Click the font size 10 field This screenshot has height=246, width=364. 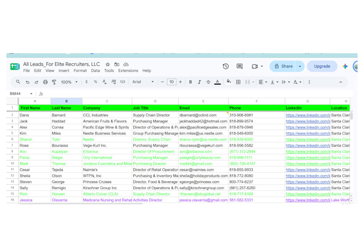(x=171, y=82)
